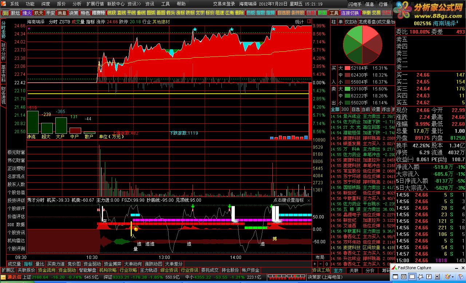Select the 涨标 up-marker tool

point(180,13)
